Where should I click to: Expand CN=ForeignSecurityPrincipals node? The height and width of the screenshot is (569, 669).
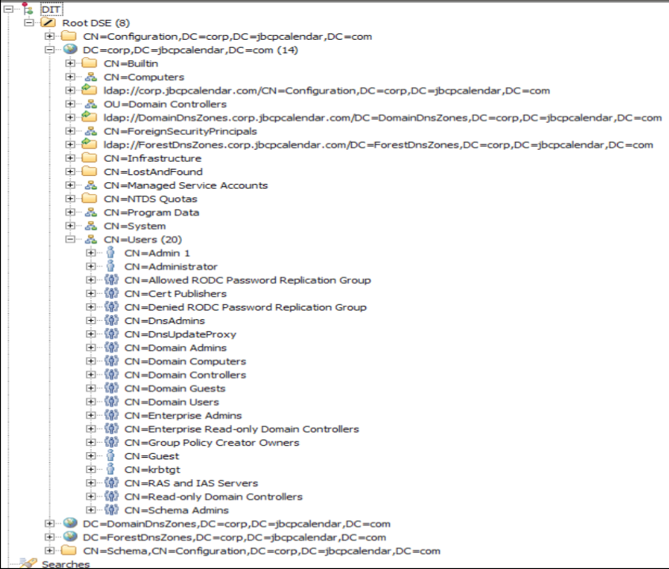pos(70,131)
